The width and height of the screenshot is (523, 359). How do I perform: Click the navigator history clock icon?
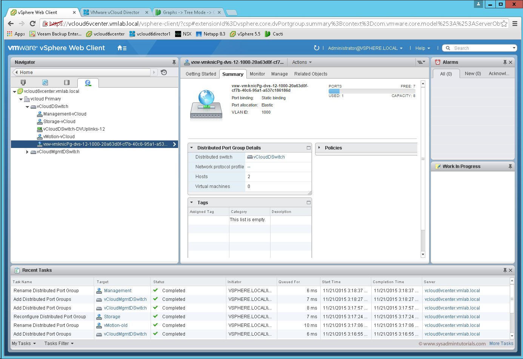[164, 72]
